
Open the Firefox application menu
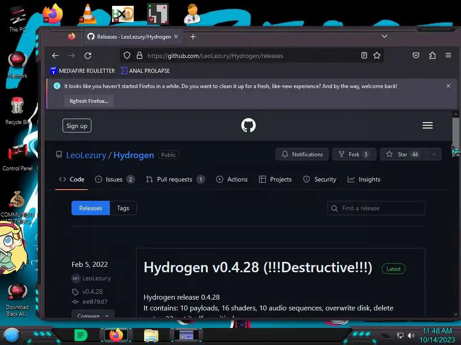448,55
